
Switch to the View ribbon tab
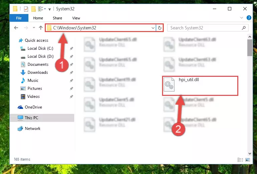pyautogui.click(x=76, y=18)
